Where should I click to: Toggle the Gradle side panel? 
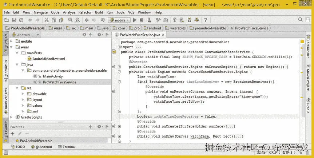(308, 106)
